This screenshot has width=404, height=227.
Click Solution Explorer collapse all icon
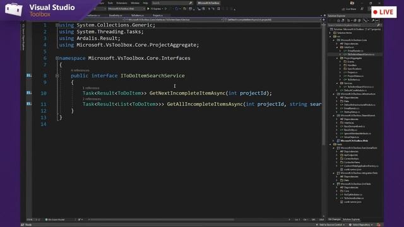(355, 21)
